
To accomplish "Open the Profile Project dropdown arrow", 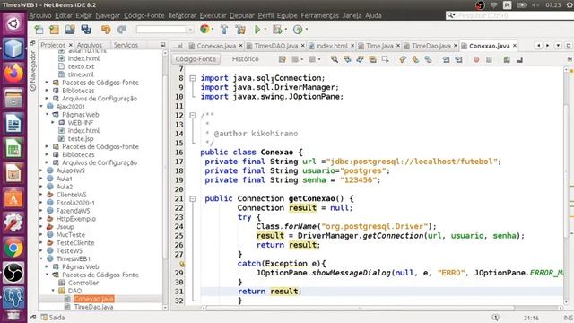I will (307, 30).
